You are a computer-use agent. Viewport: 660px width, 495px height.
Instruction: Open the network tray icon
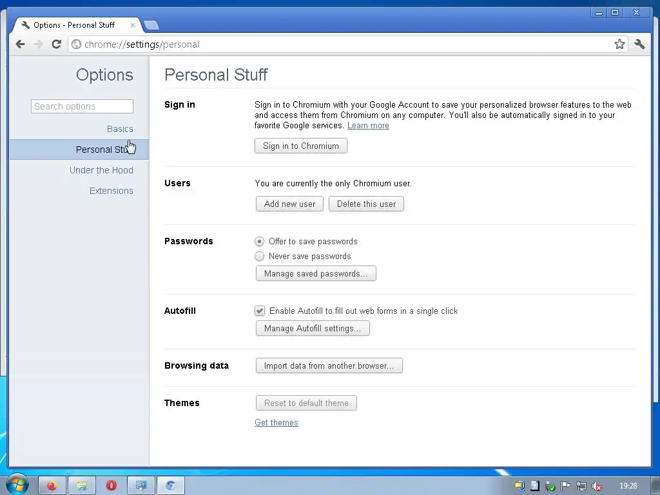pyautogui.click(x=581, y=486)
